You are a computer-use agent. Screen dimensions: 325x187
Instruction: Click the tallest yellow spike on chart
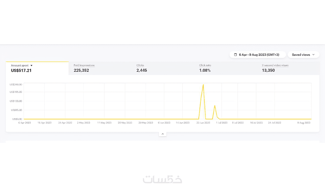pyautogui.click(x=203, y=85)
